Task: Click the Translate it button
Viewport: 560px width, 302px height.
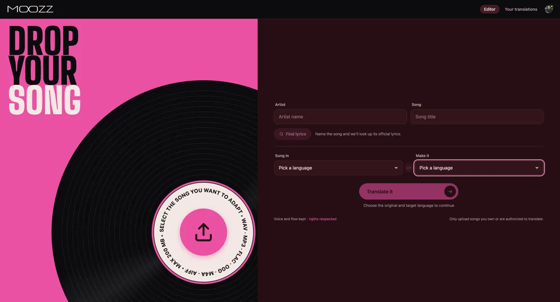Action: click(408, 192)
